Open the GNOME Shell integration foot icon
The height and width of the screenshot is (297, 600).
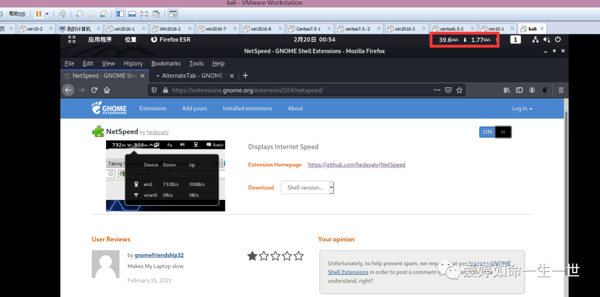[x=545, y=90]
